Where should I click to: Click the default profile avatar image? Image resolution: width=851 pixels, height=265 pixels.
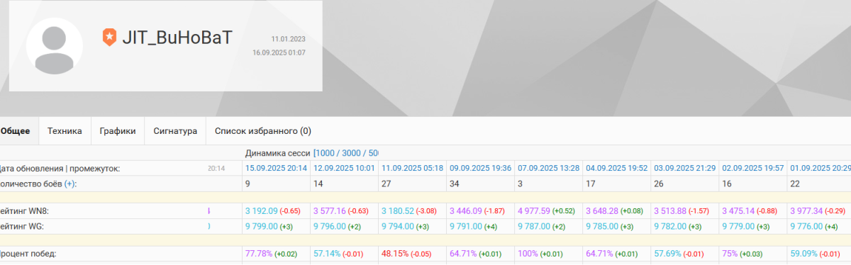coord(55,46)
